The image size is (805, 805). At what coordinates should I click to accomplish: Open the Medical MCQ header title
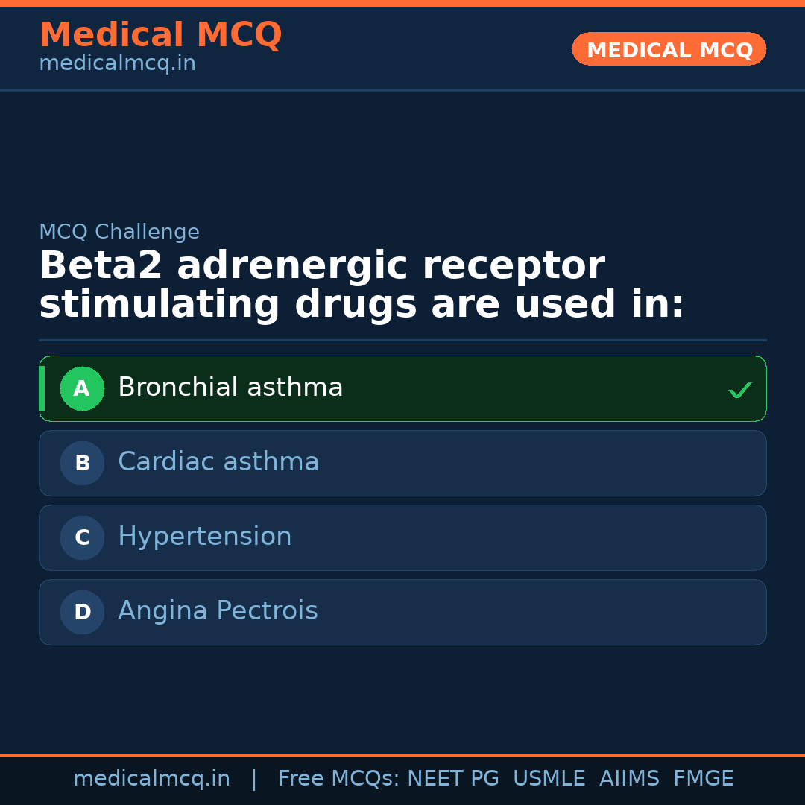tap(160, 34)
